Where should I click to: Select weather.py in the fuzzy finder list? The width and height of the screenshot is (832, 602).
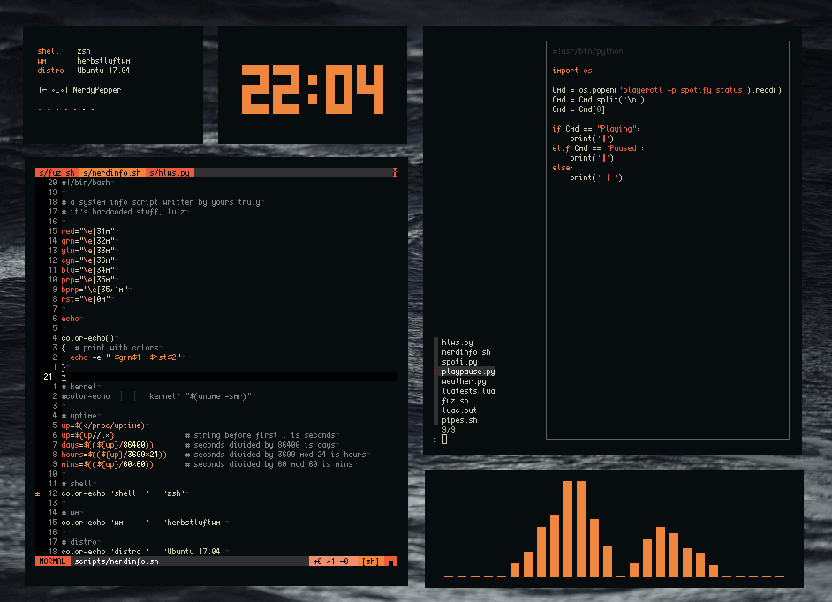pos(465,381)
